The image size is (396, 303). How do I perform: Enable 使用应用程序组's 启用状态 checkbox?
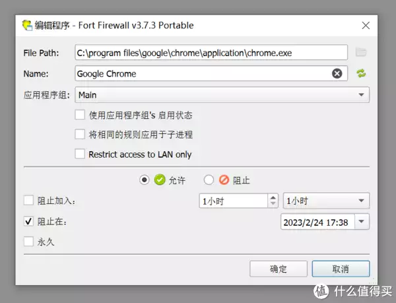80,115
